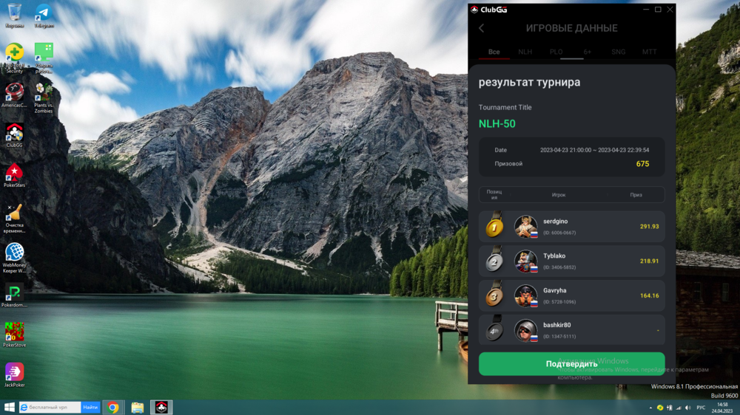Go back using the arrow in ClubGG header
740x415 pixels.
pyautogui.click(x=481, y=28)
